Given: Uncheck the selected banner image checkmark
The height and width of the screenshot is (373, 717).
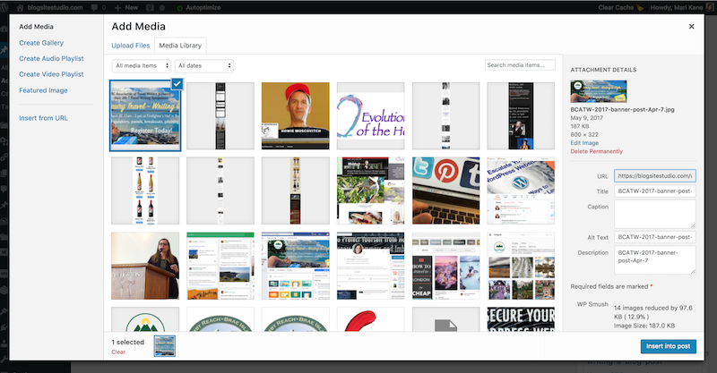Looking at the screenshot, I should coord(177,83).
